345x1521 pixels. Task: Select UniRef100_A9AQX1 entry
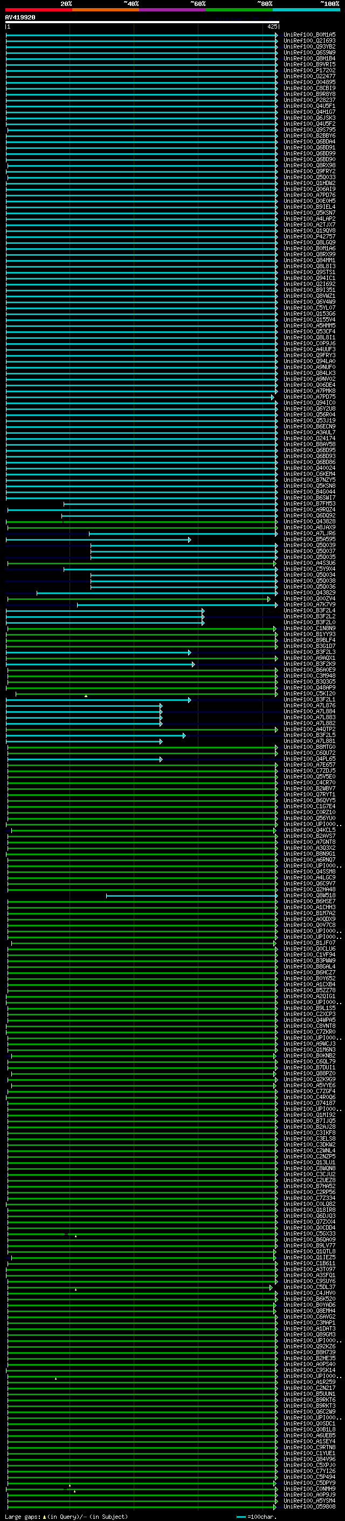(309, 658)
